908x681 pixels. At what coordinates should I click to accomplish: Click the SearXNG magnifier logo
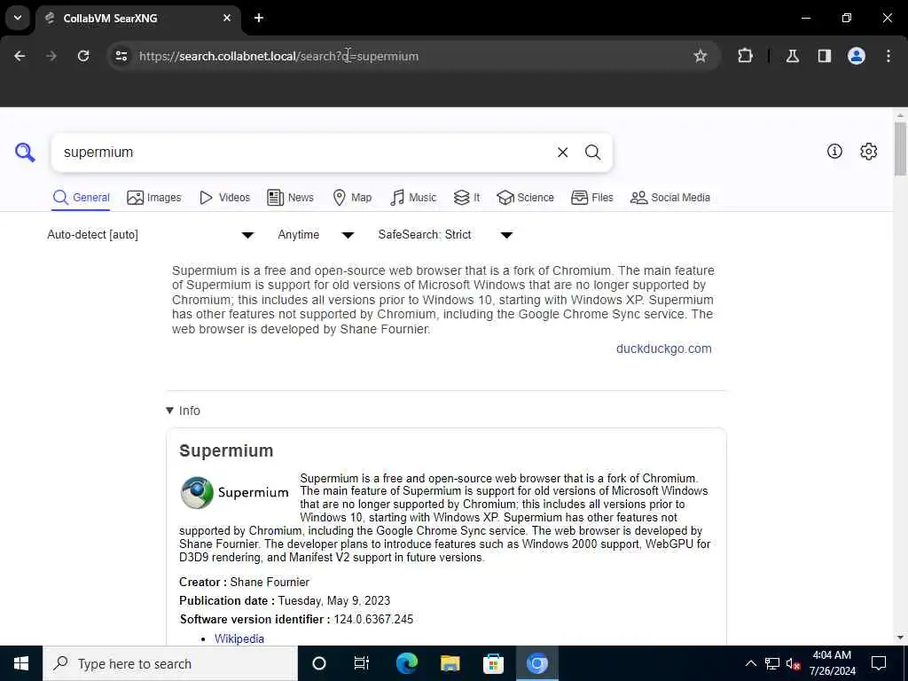(x=25, y=153)
